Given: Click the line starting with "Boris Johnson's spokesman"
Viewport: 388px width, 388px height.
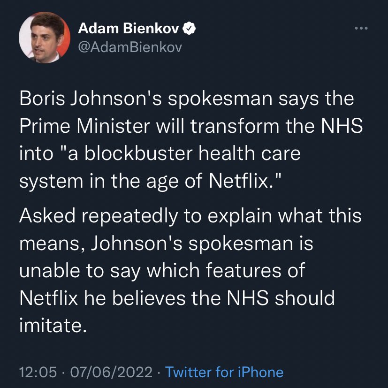Looking at the screenshot, I should tap(187, 99).
